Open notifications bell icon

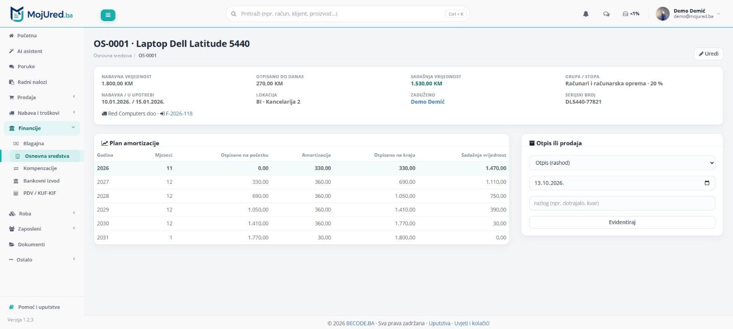click(586, 14)
